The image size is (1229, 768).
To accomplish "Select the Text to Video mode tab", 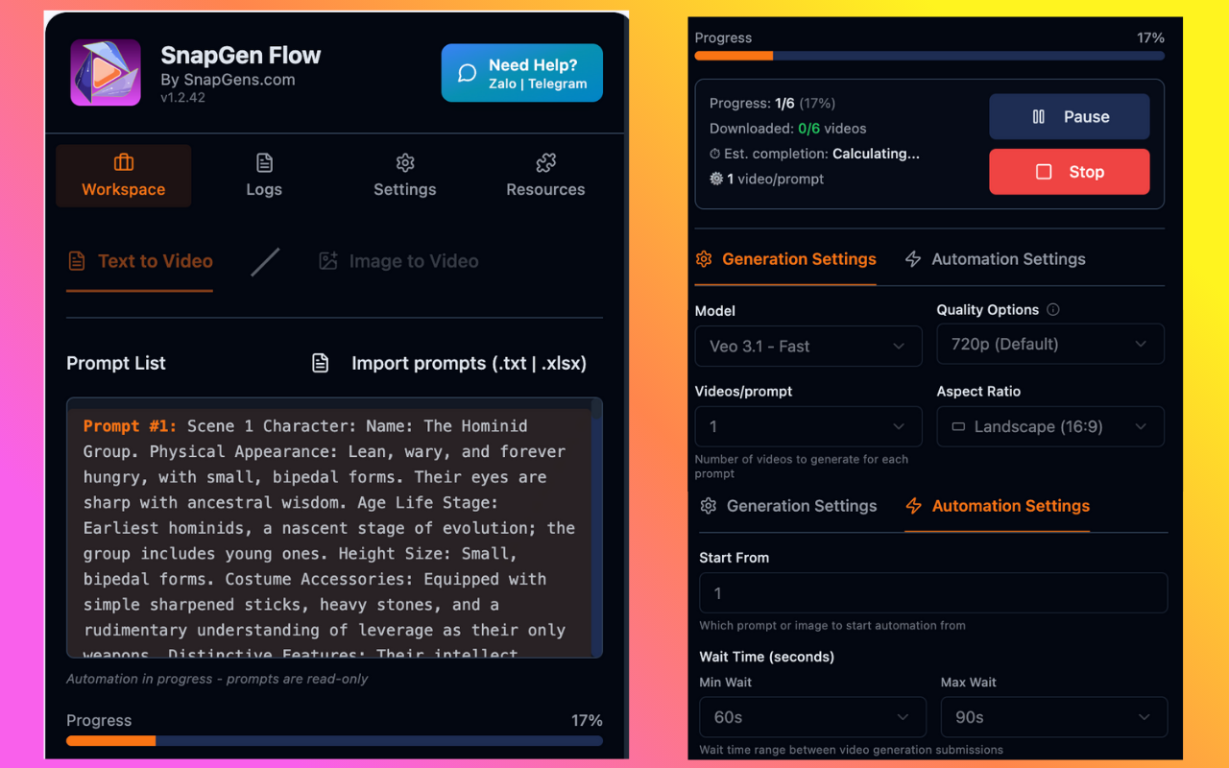I will click(x=140, y=262).
